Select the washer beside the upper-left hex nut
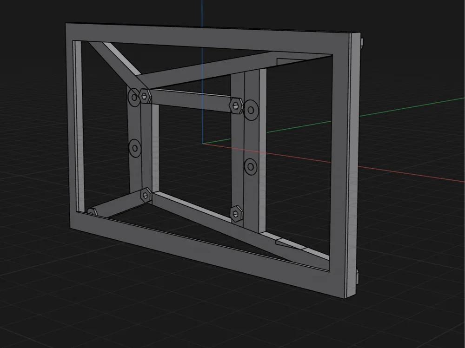Image resolution: width=465 pixels, height=348 pixels. pyautogui.click(x=133, y=97)
